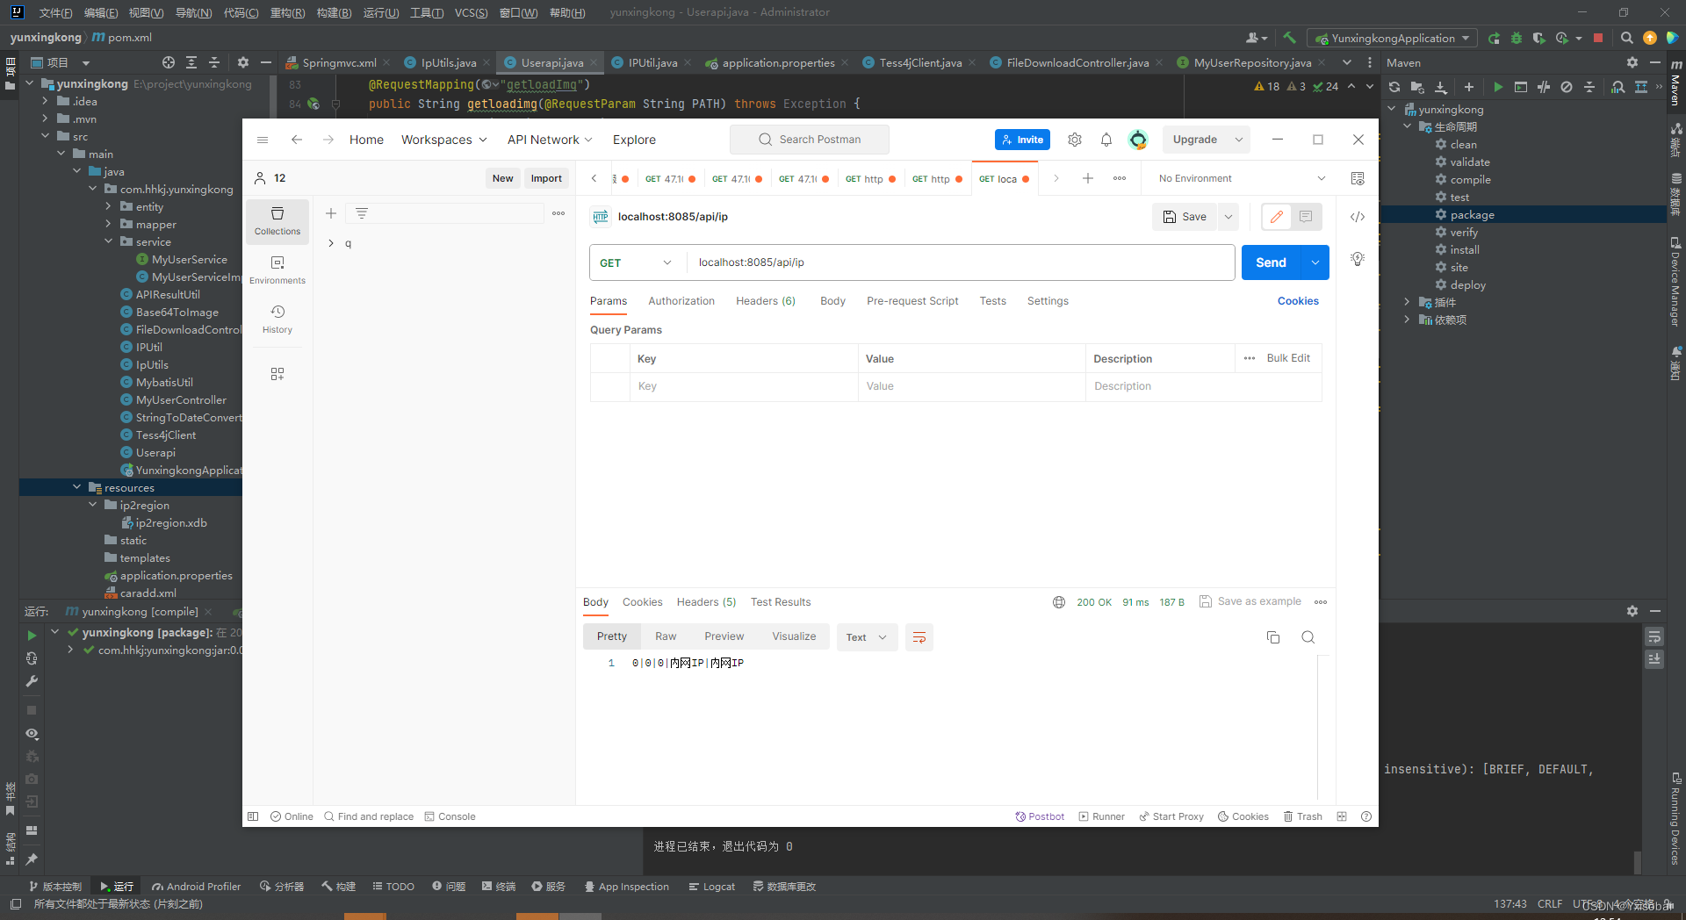Open GET method dropdown

[636, 262]
